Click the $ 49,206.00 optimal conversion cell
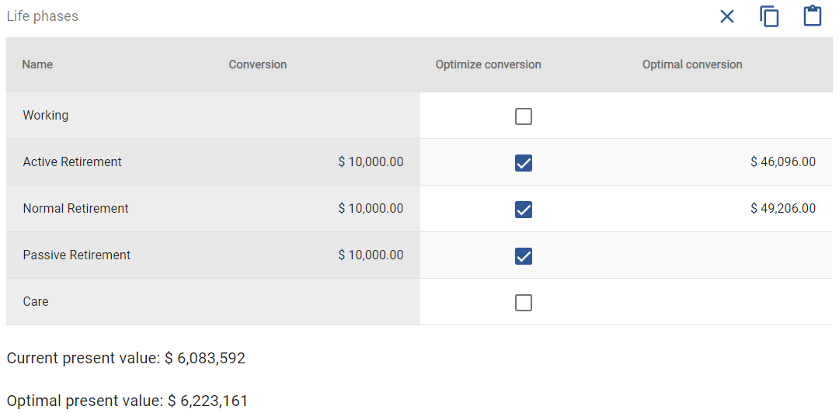Viewport: 839px width, 413px height. point(783,209)
